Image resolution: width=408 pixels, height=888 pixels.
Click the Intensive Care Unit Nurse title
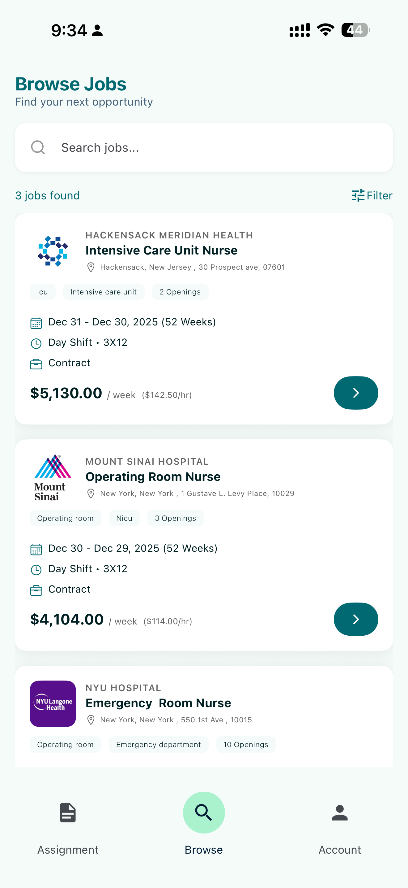[161, 250]
